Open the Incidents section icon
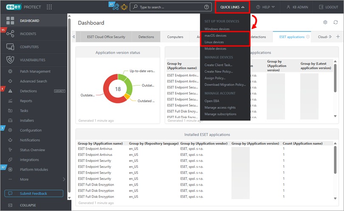The width and height of the screenshot is (344, 211). tap(10, 34)
